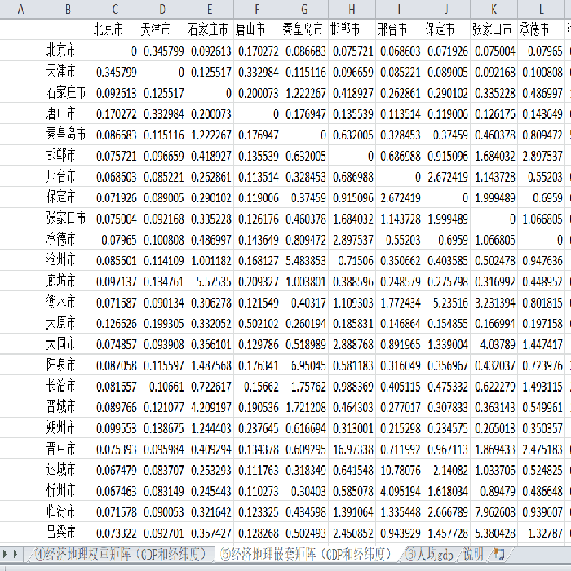The width and height of the screenshot is (571, 571).
Task: Click cell 0.345799 in the 北京市 row
Action: pyautogui.click(x=162, y=51)
